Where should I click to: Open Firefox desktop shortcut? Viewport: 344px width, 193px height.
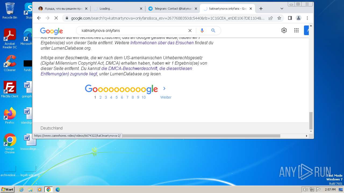tap(10, 116)
